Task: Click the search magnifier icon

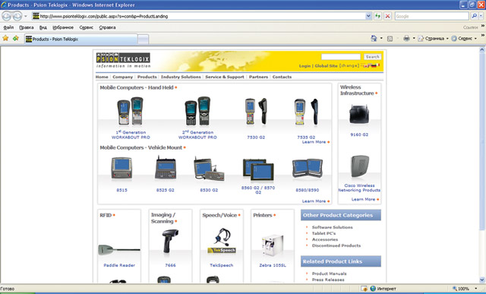Action: coord(474,16)
